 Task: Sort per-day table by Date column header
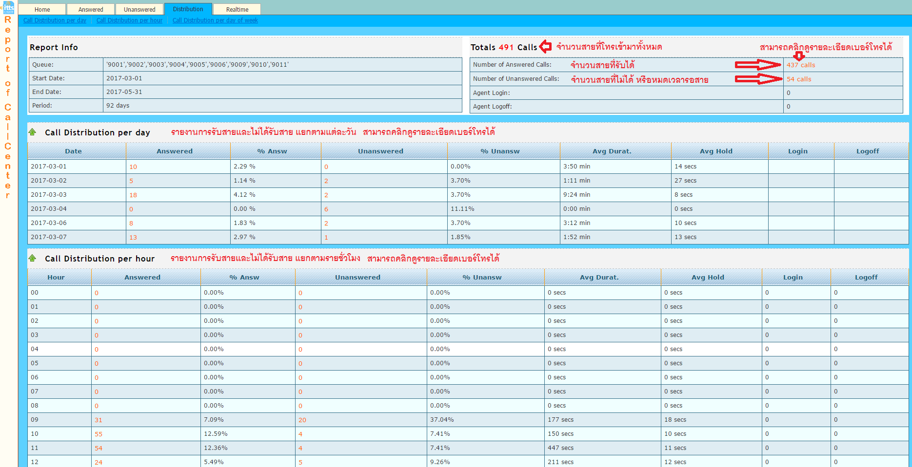tap(77, 151)
